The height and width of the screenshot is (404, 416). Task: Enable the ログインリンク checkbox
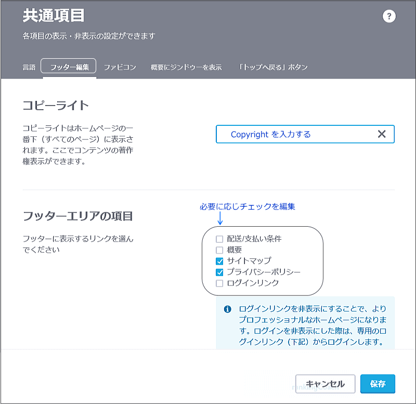point(220,282)
